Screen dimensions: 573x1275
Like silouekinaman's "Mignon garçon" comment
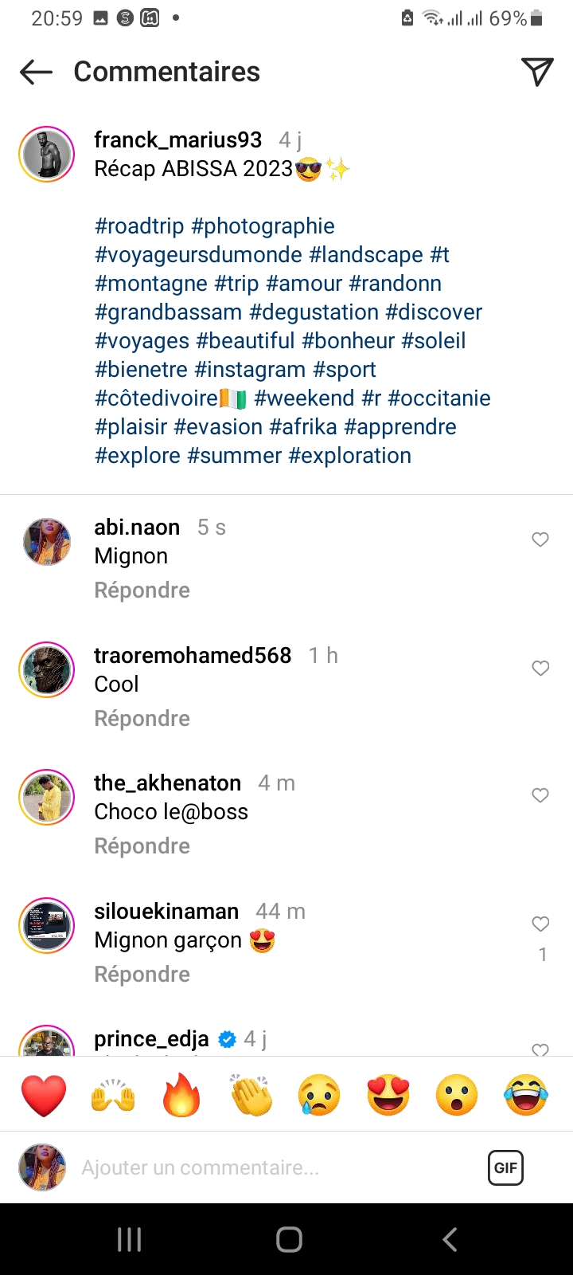pos(540,924)
